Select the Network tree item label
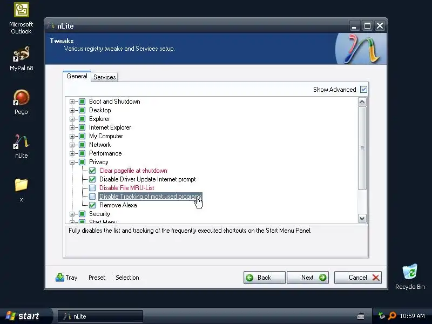 pyautogui.click(x=100, y=145)
